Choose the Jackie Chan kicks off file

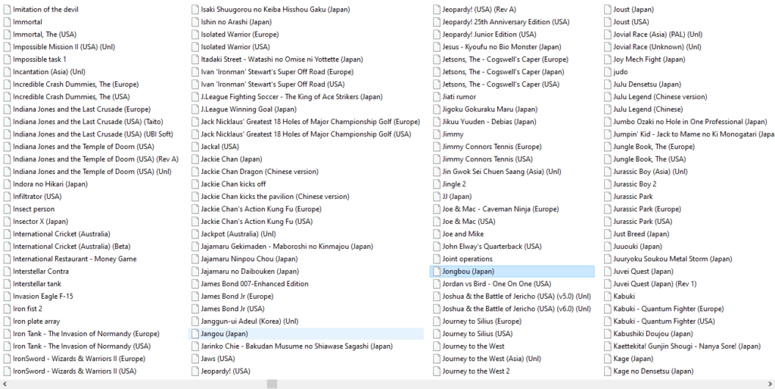point(233,184)
